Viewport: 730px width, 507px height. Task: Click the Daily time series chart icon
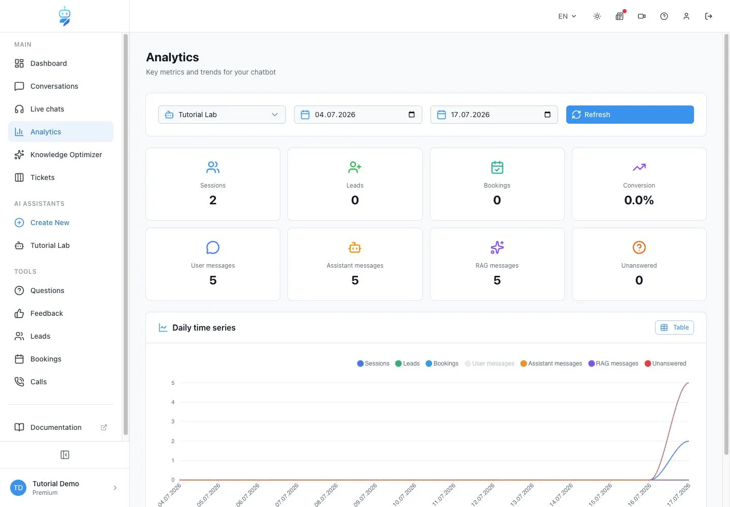[x=163, y=328]
